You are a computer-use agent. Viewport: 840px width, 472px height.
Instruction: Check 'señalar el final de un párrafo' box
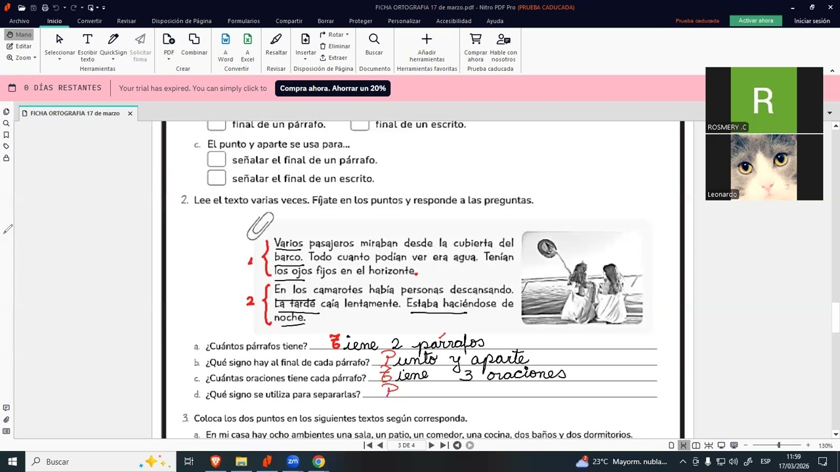pos(217,159)
